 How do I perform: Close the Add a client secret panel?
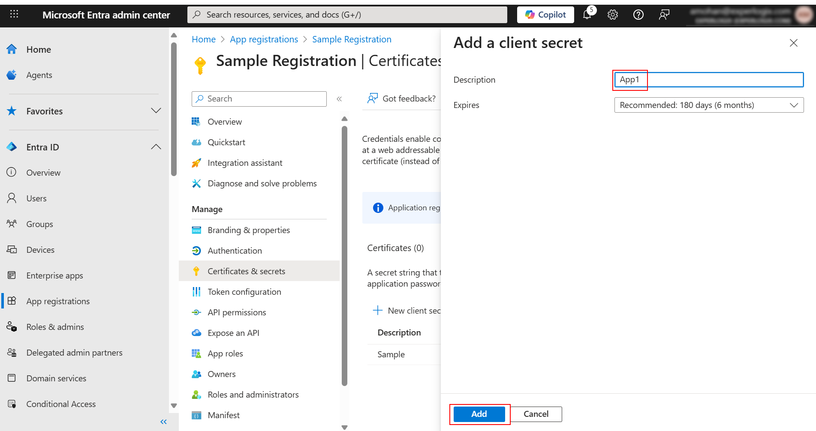coord(794,43)
